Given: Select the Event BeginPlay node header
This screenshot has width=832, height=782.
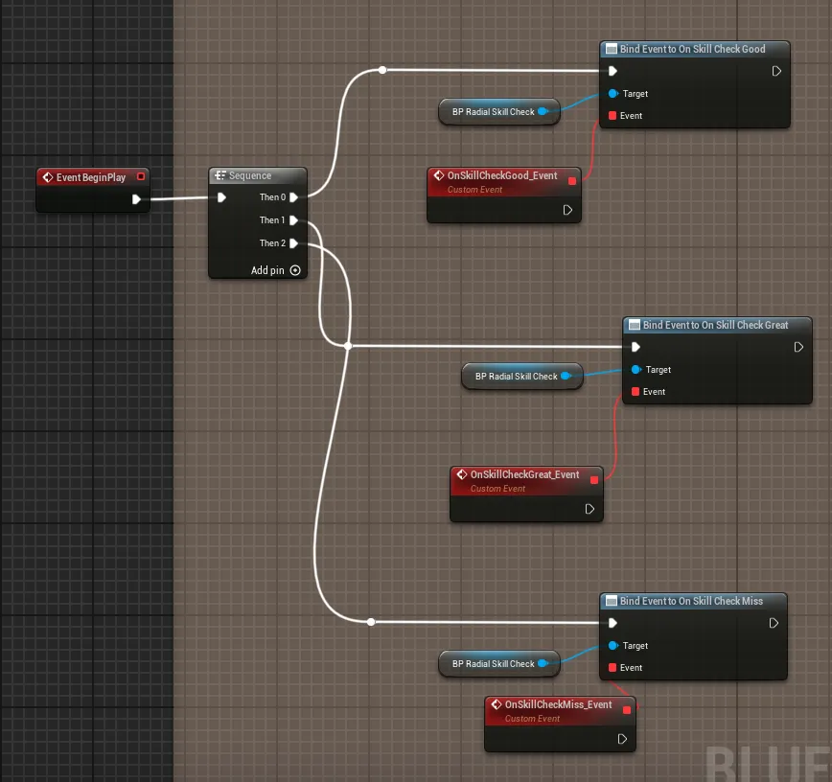Looking at the screenshot, I should (93, 177).
